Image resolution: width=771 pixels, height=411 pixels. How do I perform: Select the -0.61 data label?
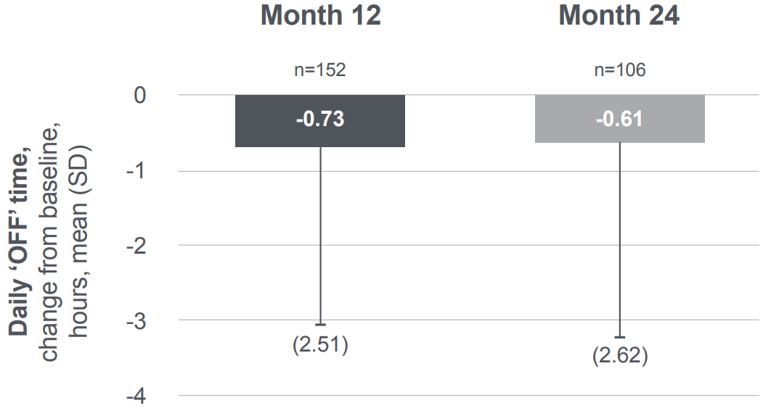(619, 120)
